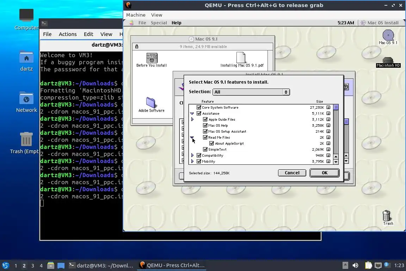The image size is (406, 271).
Task: Switch to workspace 4
Action: (41, 266)
